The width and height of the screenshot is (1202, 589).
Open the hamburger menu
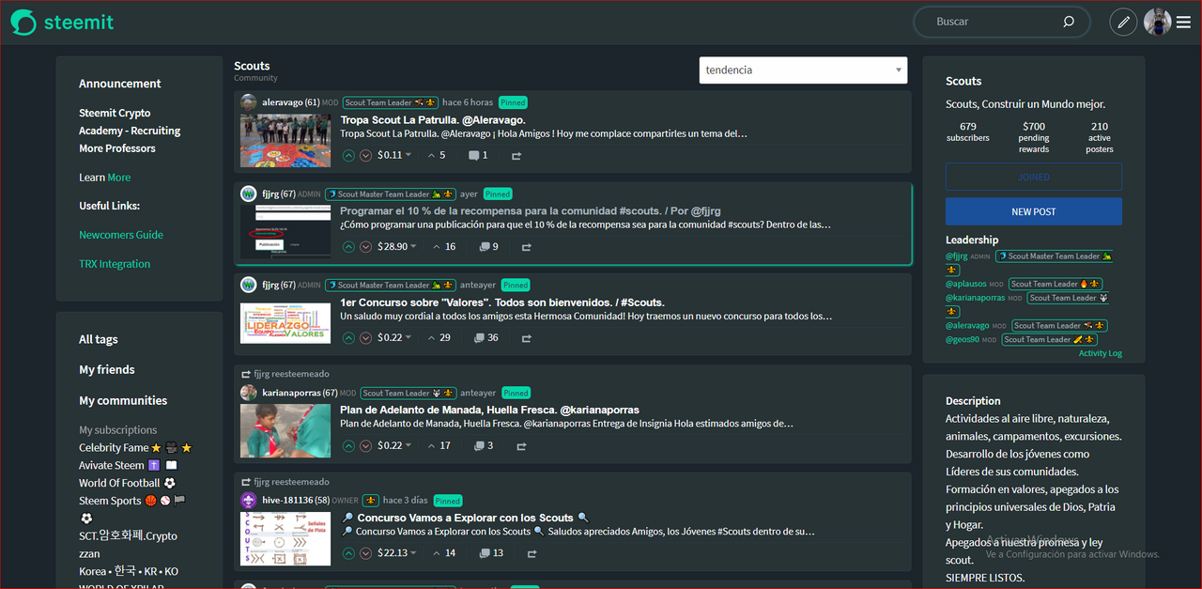1183,22
